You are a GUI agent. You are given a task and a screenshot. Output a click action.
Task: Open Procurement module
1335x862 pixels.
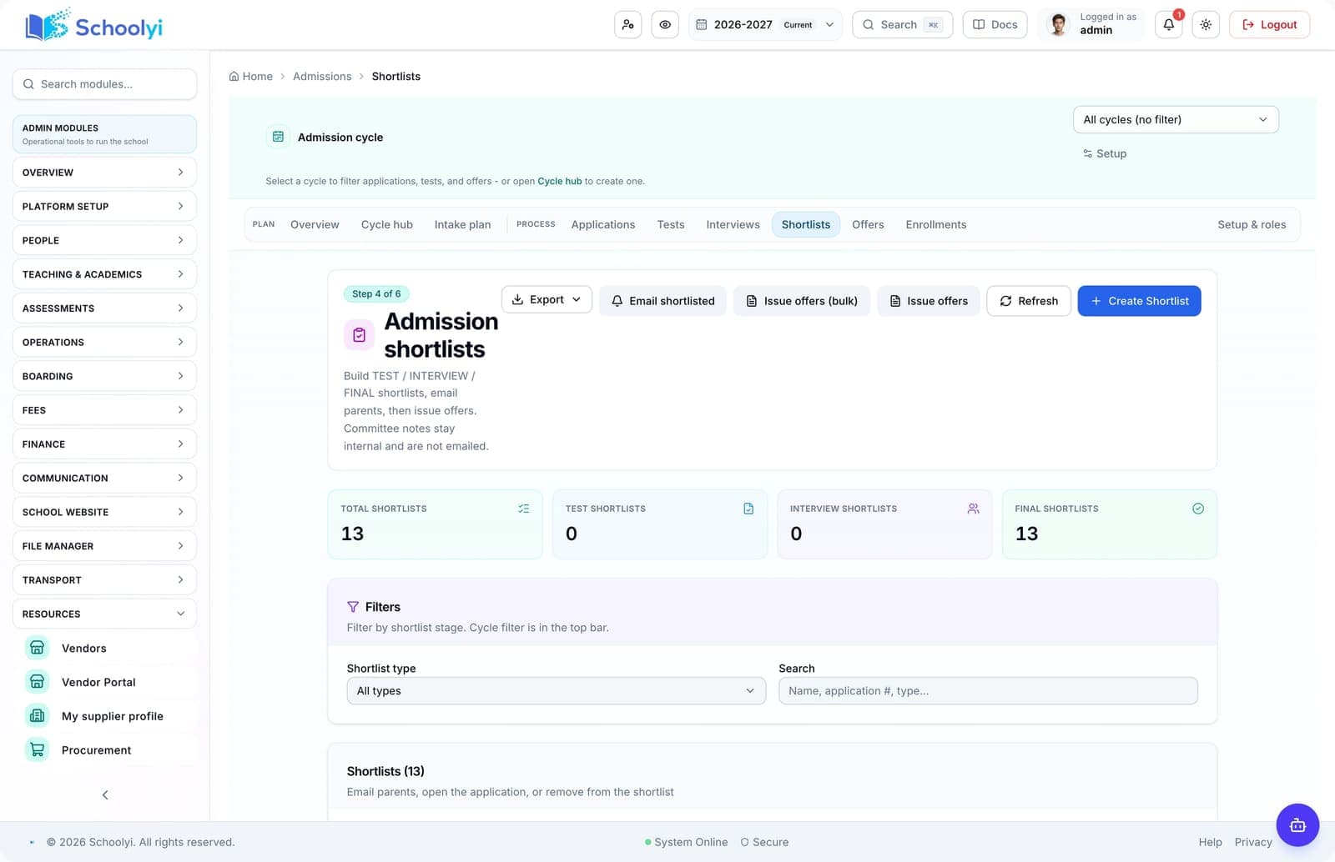(x=105, y=750)
